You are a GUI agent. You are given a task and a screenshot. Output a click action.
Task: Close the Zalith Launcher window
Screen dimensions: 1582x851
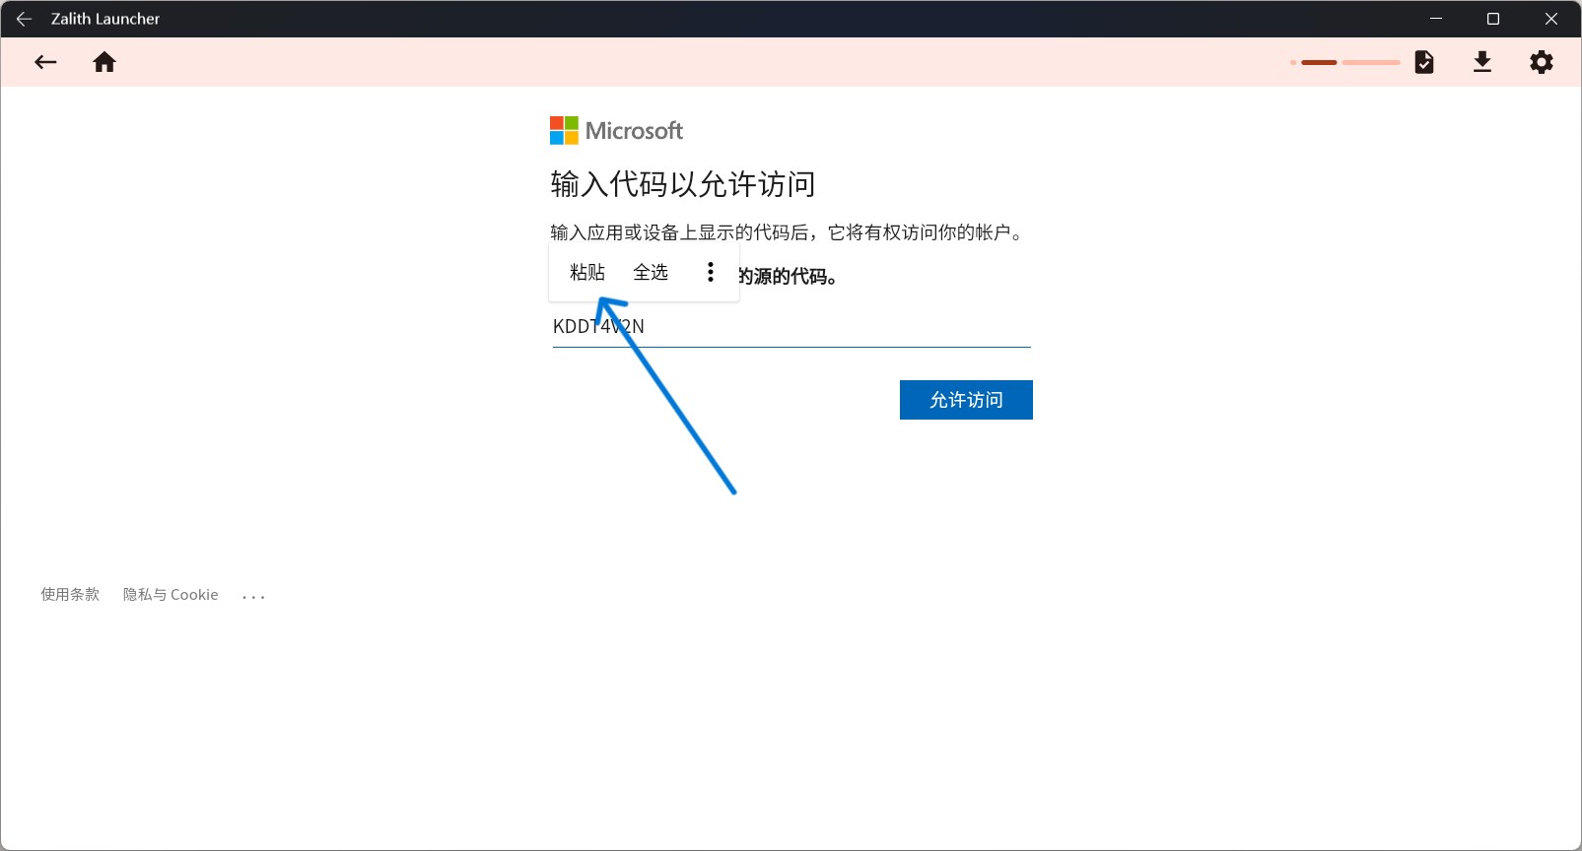(1551, 19)
